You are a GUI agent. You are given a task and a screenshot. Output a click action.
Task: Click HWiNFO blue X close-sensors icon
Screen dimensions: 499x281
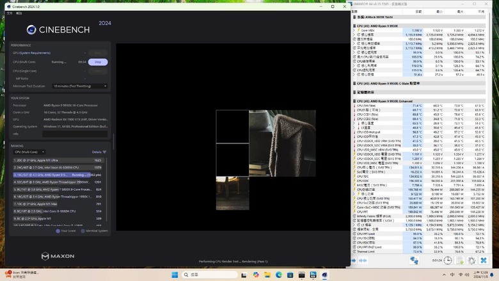click(484, 261)
